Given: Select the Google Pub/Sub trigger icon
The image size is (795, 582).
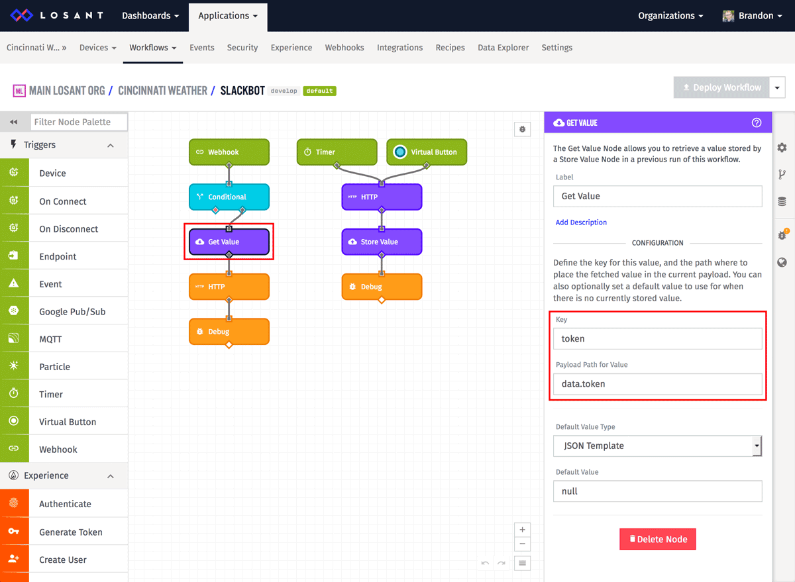Looking at the screenshot, I should coord(14,311).
